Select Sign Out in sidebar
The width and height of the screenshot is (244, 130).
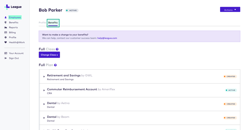[x=14, y=58]
